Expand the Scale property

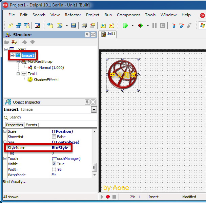tap(5, 131)
